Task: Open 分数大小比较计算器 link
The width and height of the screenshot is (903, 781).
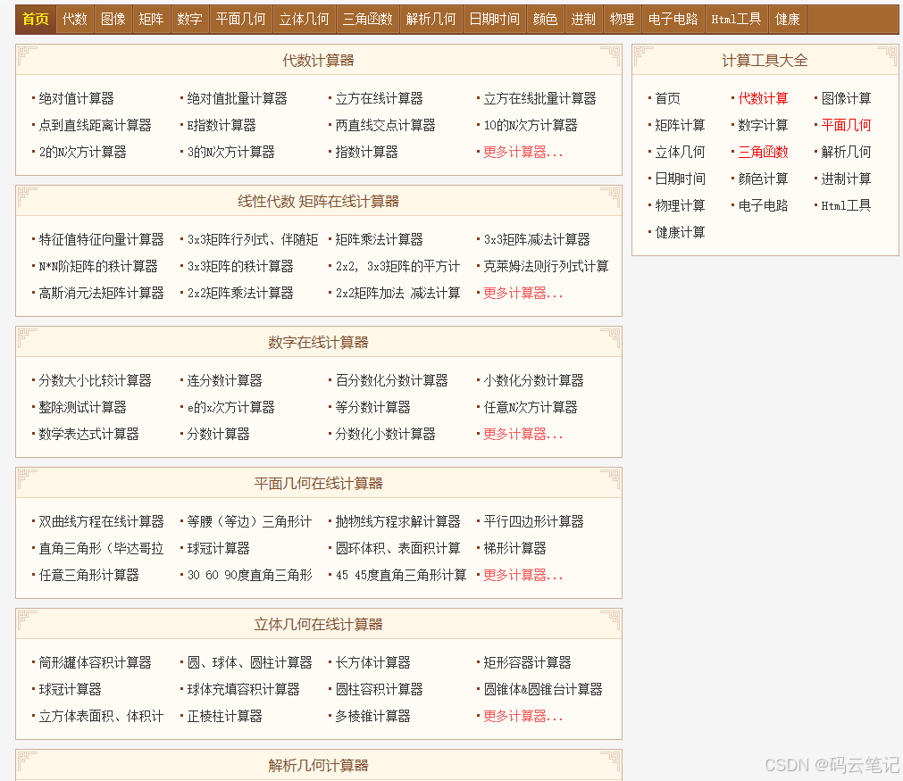Action: [x=95, y=380]
